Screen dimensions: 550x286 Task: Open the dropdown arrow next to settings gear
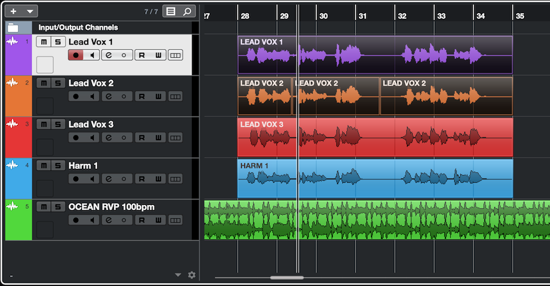pos(178,275)
